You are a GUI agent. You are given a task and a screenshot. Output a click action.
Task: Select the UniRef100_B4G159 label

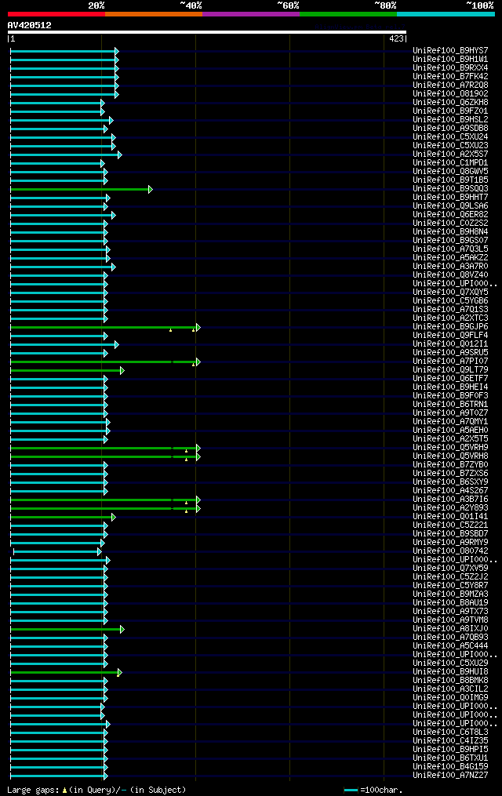pos(450,767)
